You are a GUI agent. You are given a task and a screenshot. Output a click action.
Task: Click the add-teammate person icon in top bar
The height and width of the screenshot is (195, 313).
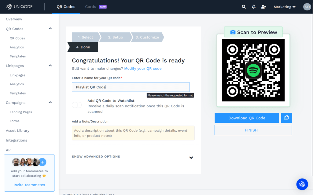point(263,6)
